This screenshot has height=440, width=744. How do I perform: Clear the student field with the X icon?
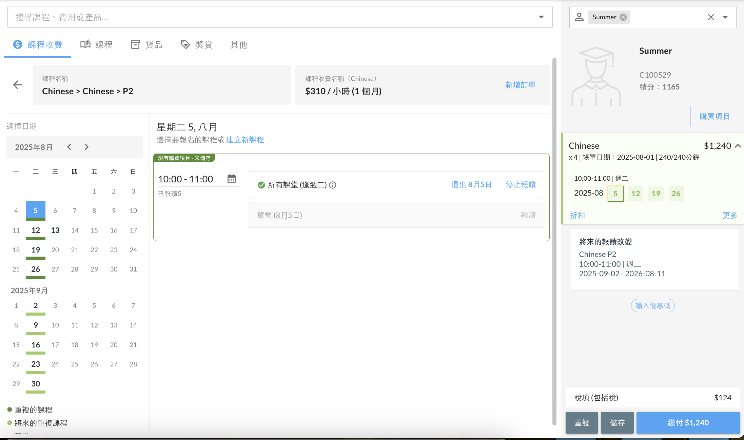click(x=711, y=17)
